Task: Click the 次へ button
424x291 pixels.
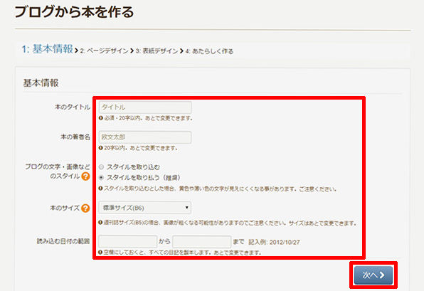Action: (373, 275)
